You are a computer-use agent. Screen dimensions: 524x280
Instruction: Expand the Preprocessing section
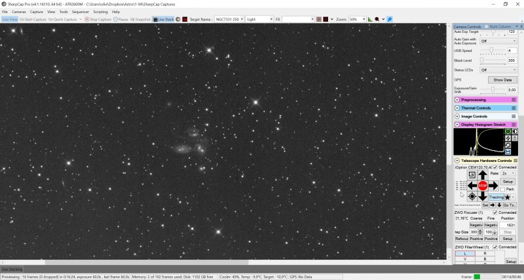coord(457,100)
